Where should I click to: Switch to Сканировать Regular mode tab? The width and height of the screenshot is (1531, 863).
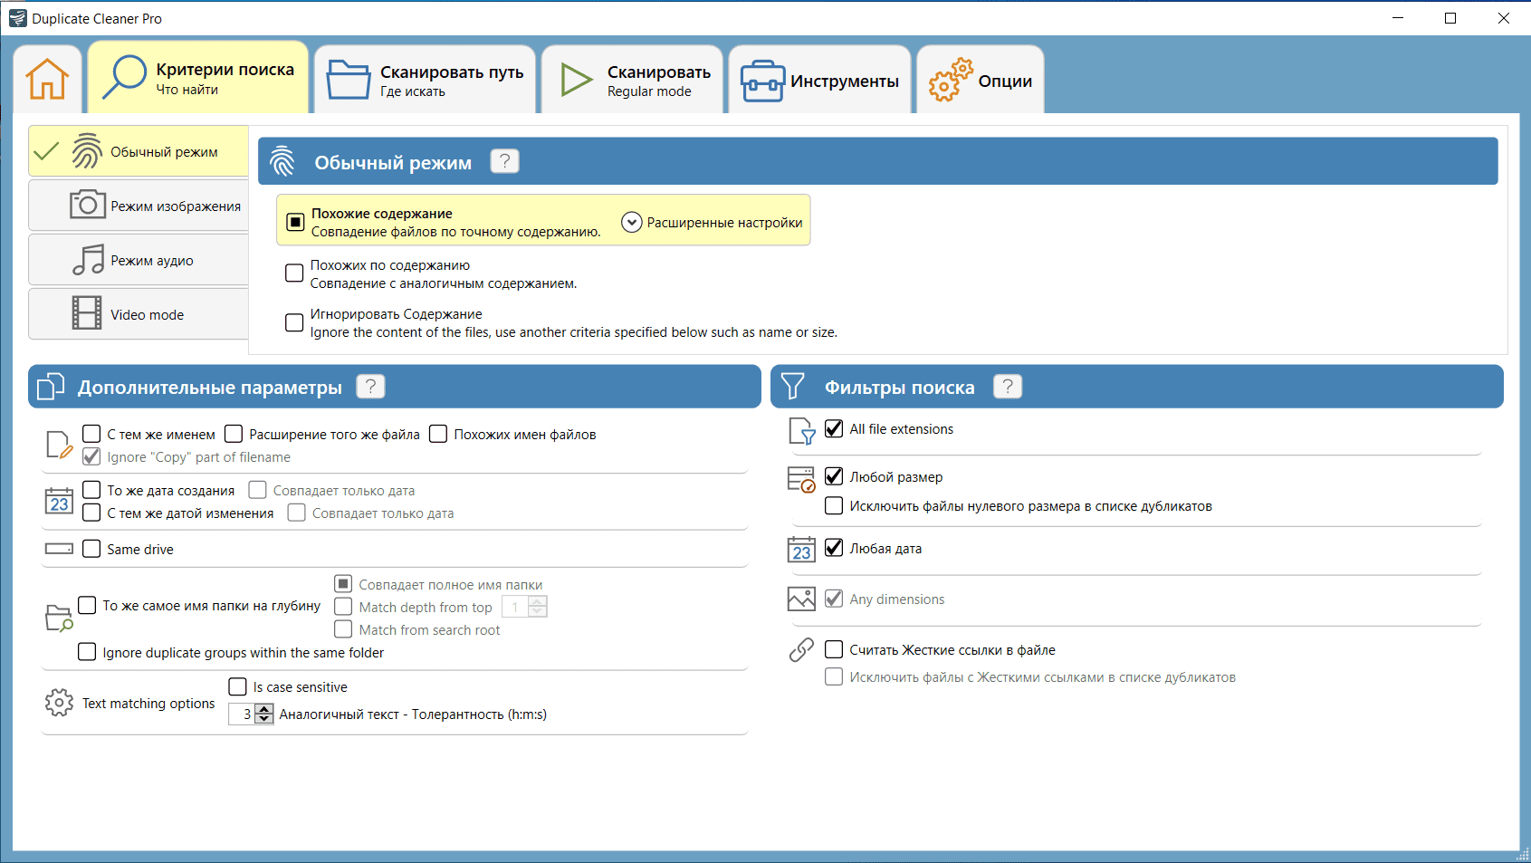[632, 80]
